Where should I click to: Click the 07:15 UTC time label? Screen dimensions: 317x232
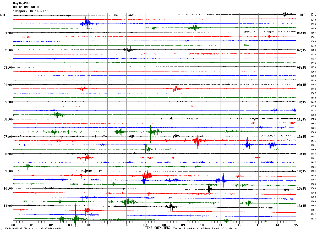point(302,50)
